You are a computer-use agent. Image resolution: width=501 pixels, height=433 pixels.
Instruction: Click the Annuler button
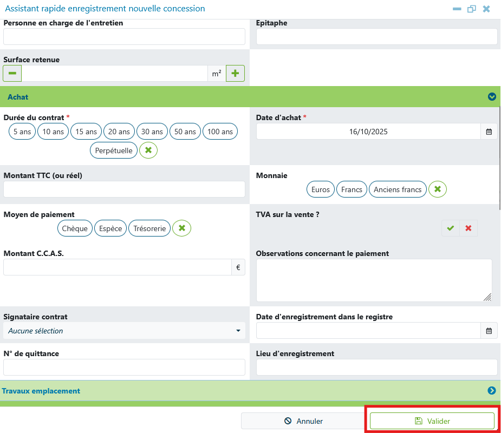point(303,421)
